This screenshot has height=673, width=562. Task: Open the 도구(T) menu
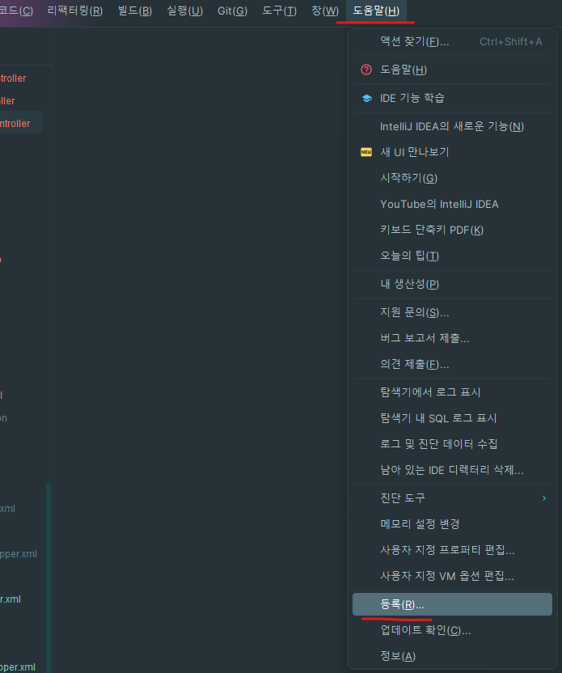tap(280, 11)
